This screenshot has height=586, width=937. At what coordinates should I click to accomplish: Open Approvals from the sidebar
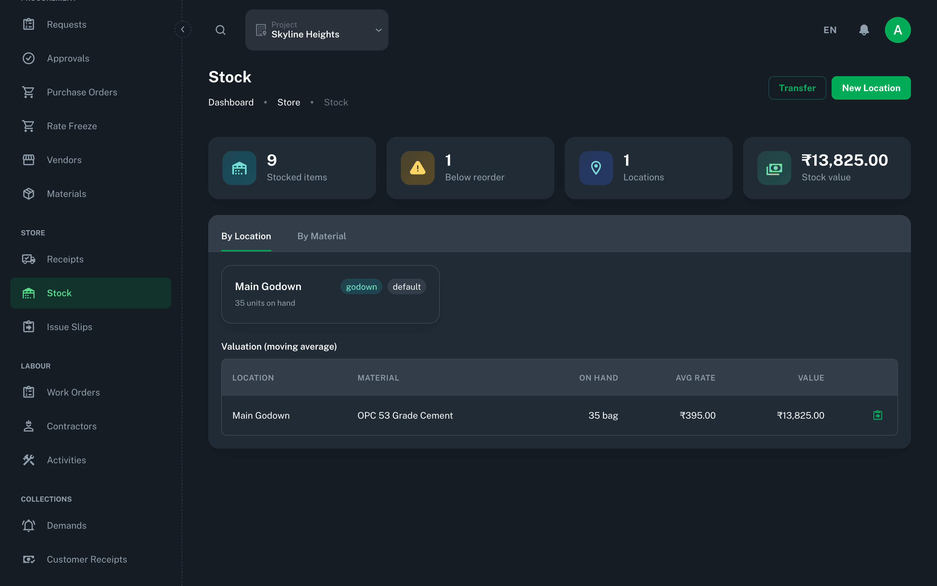(90, 58)
